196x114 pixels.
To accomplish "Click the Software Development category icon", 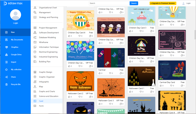I will 35,33.
